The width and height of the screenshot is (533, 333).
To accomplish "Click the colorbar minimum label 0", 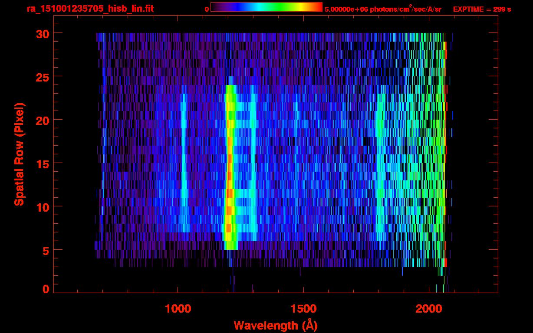I will pyautogui.click(x=207, y=9).
